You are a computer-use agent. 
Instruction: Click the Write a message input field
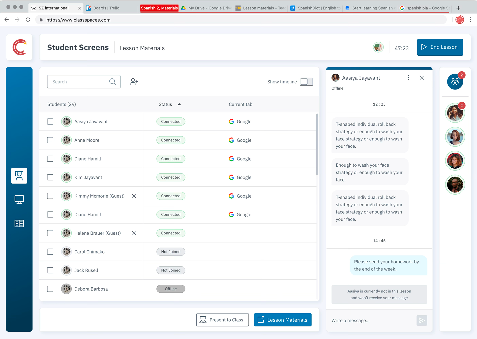[x=366, y=320]
